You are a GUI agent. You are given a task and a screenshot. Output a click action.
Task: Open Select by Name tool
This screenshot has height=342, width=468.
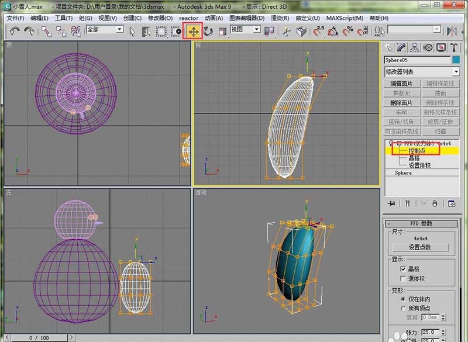(146, 32)
